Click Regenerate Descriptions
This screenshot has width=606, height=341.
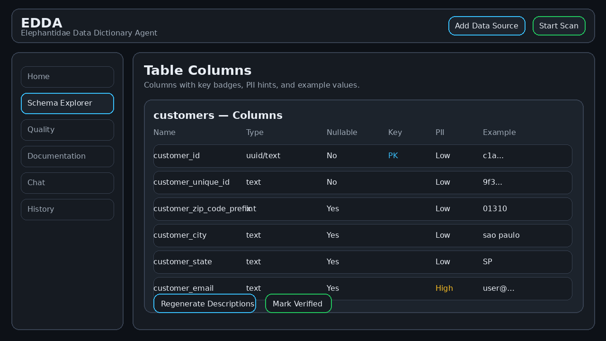tap(205, 304)
